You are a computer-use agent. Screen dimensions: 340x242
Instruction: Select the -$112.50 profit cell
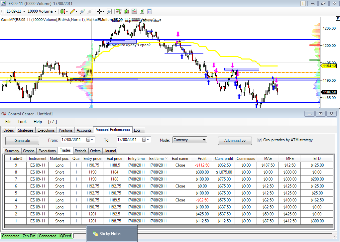pyautogui.click(x=202, y=165)
